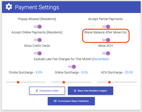Click the Accept Partial Payments label
Viewport: 142px width, 112px height.
click(105, 19)
